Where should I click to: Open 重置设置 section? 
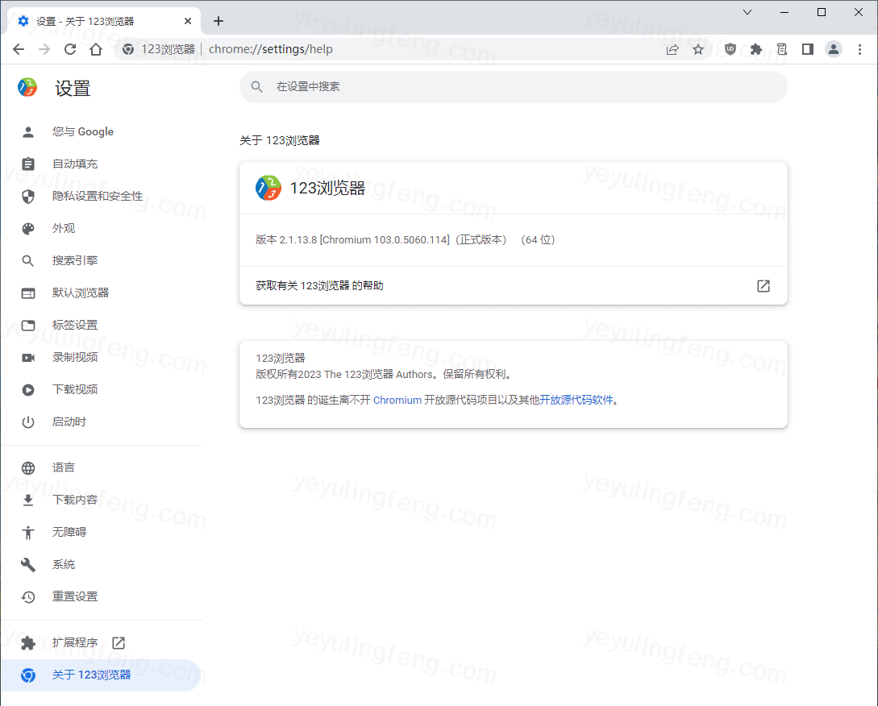point(102,596)
